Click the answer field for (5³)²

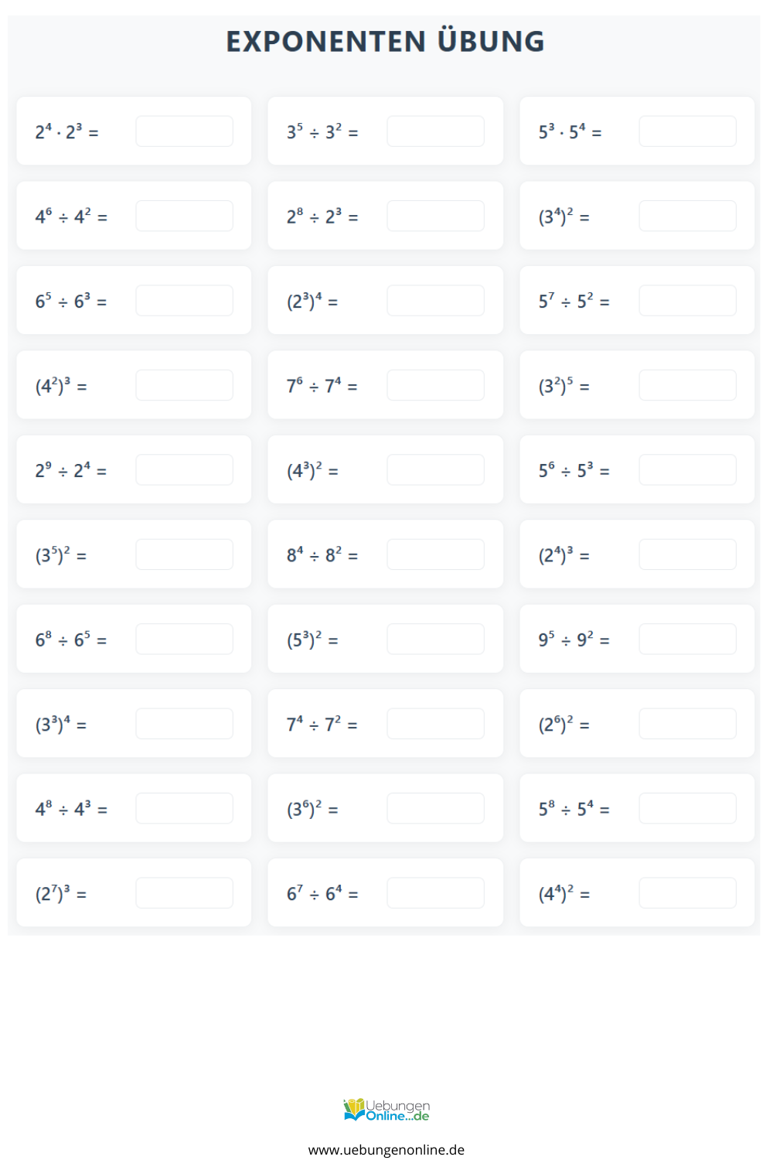point(435,639)
